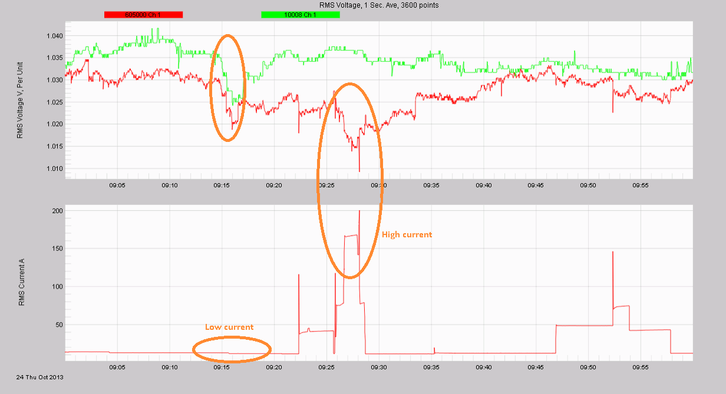Image resolution: width=726 pixels, height=394 pixels.
Task: Click the 09:10 tick on the voltage time axis
Action: 170,186
